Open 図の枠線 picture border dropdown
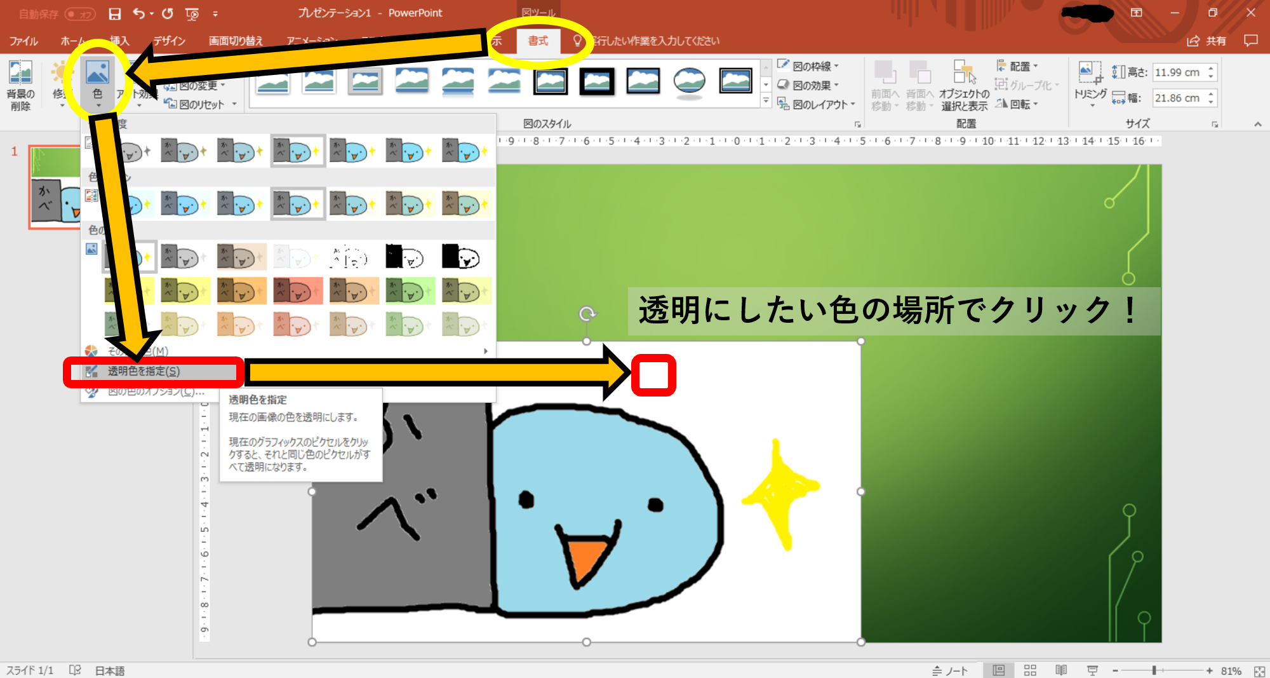Screen dimensions: 1270x678 808,66
